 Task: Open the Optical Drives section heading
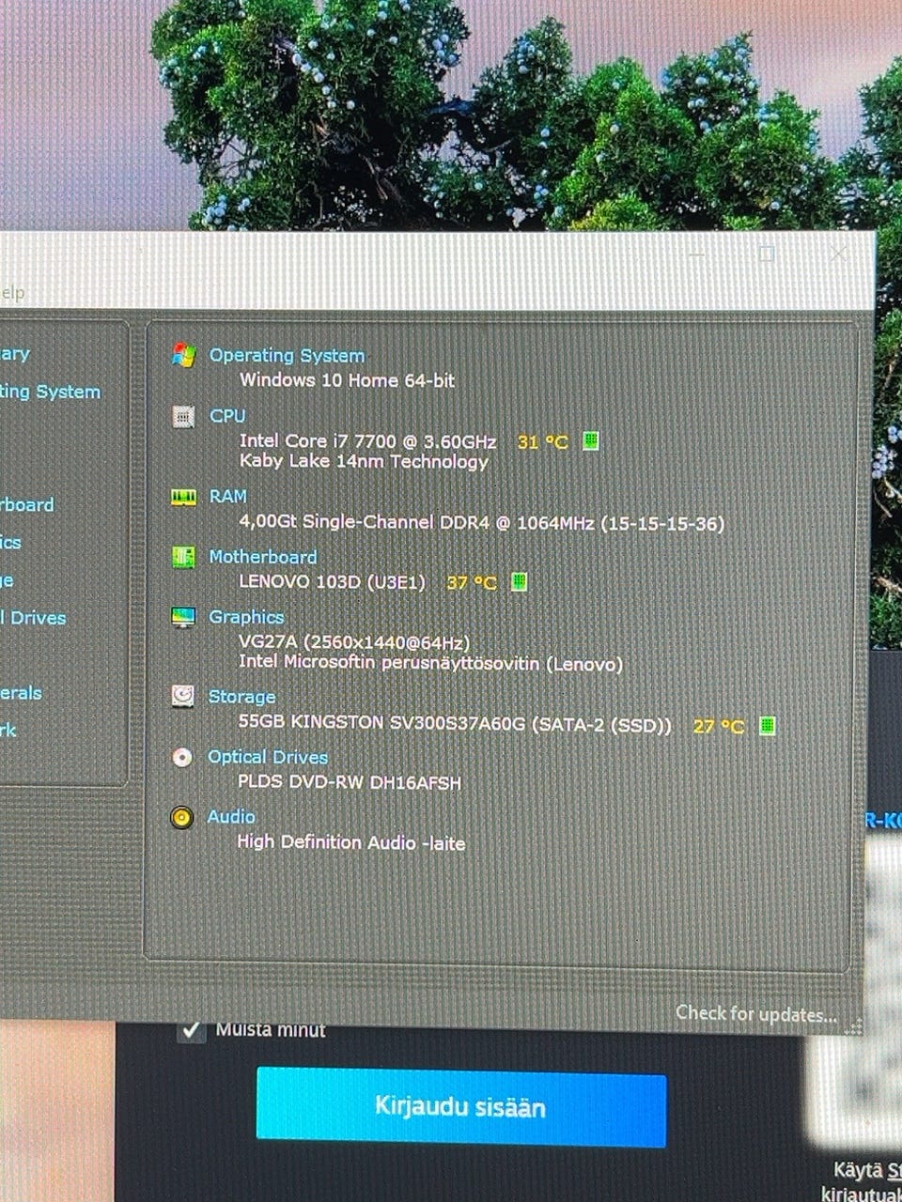pyautogui.click(x=267, y=757)
